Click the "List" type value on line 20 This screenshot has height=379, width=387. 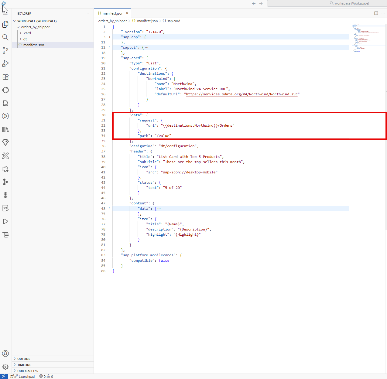152,63
